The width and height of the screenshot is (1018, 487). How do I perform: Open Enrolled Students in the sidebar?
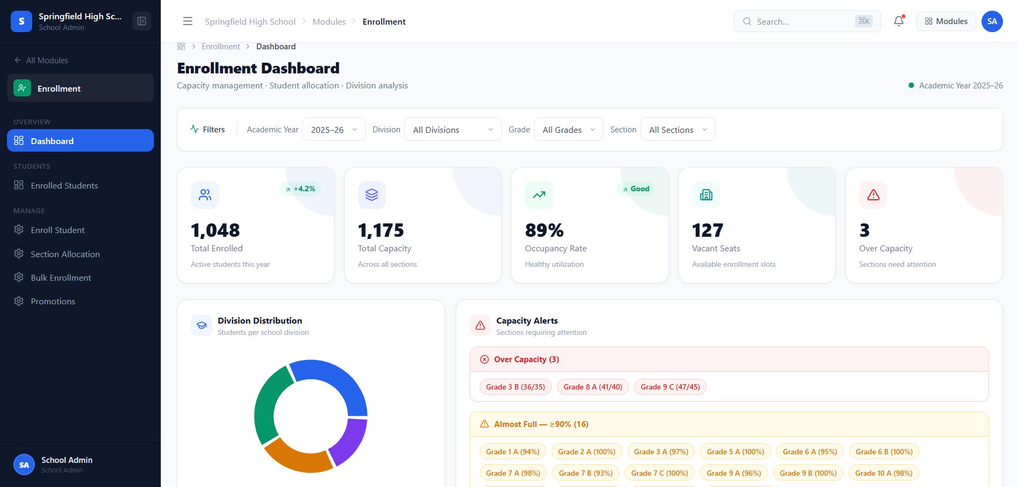pyautogui.click(x=80, y=185)
